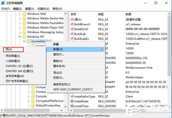Screen dimensions: 172x118
Task: Select 可扩充字符串值(E) in the submenu
Action: point(23,81)
